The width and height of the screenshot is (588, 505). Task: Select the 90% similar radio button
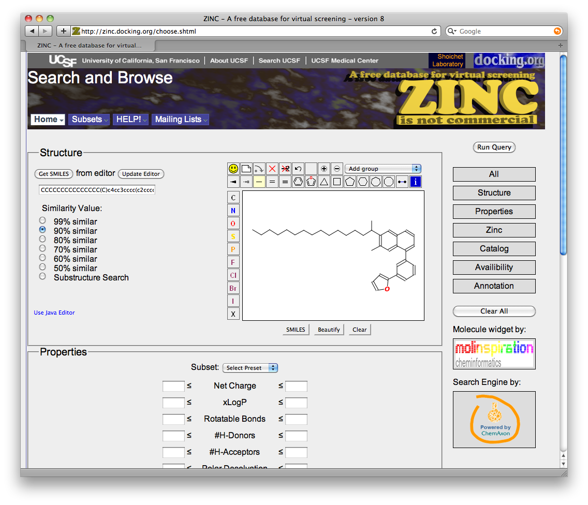[43, 229]
